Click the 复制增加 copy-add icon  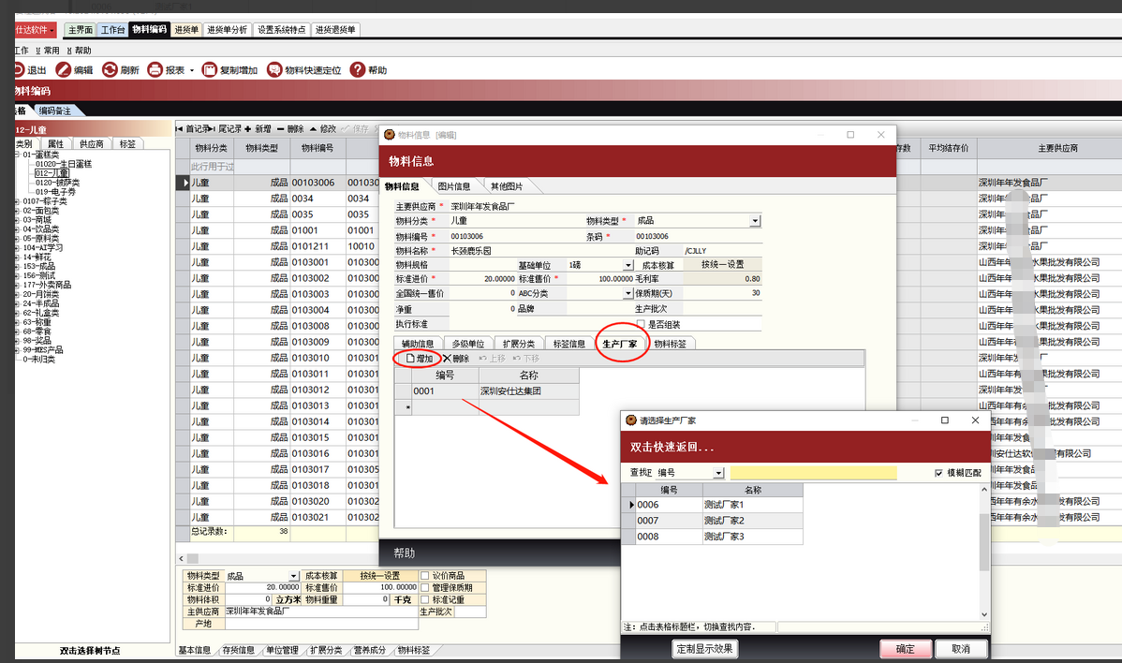pyautogui.click(x=210, y=69)
